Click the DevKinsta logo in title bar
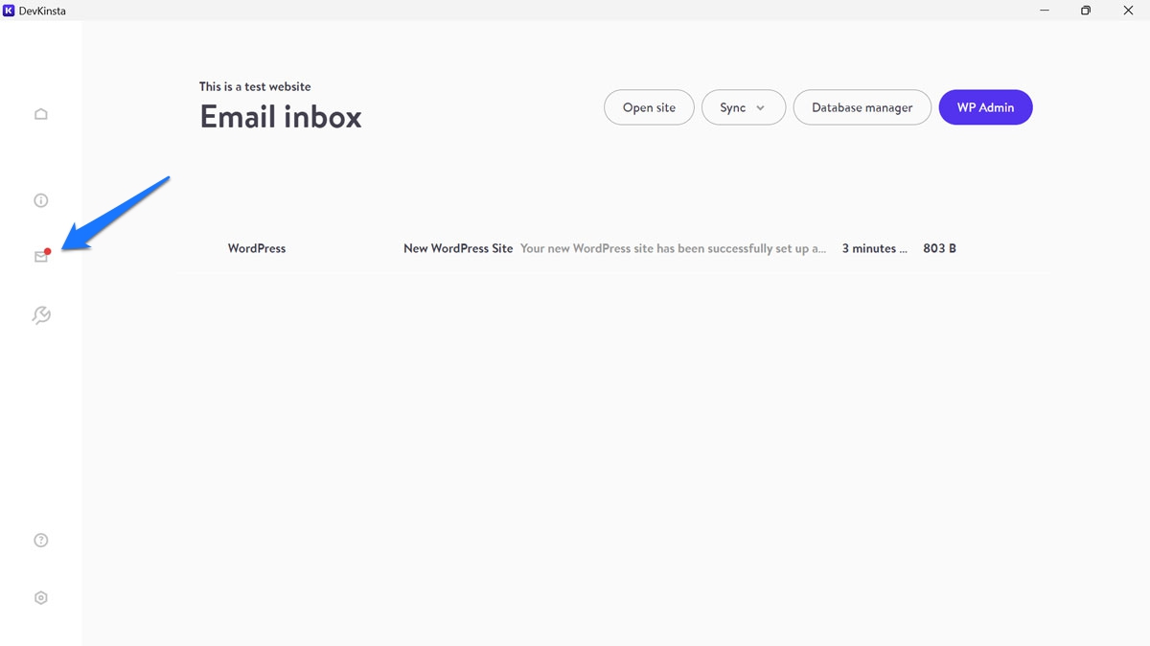This screenshot has height=646, width=1150. coord(10,11)
